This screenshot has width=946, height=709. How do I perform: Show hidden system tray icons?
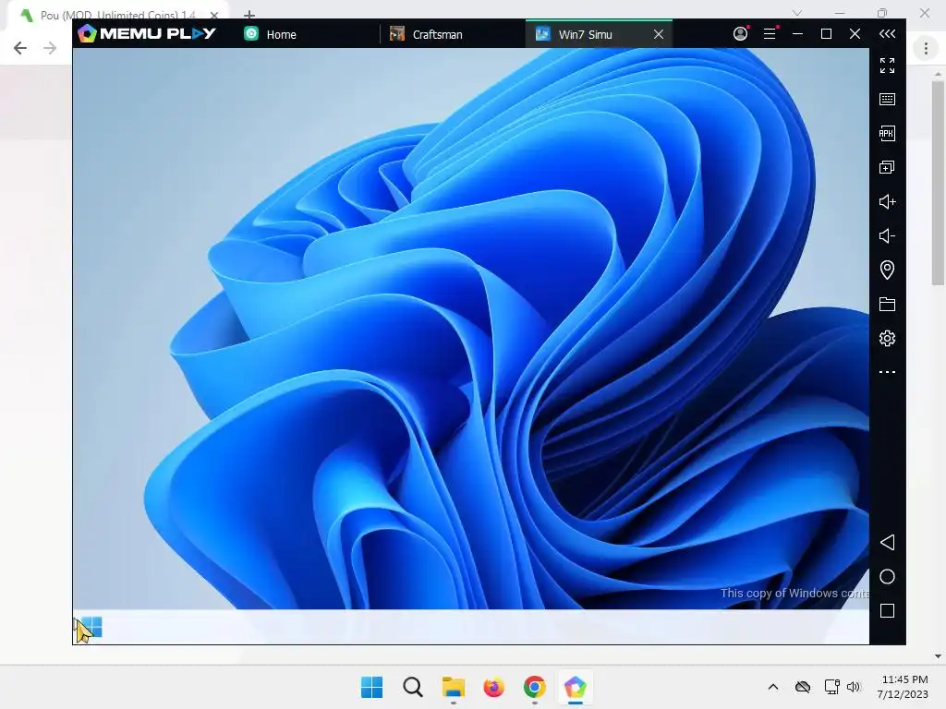coord(773,687)
